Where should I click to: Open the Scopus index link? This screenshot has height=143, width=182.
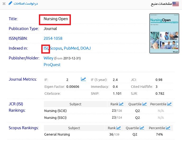click(x=56, y=48)
